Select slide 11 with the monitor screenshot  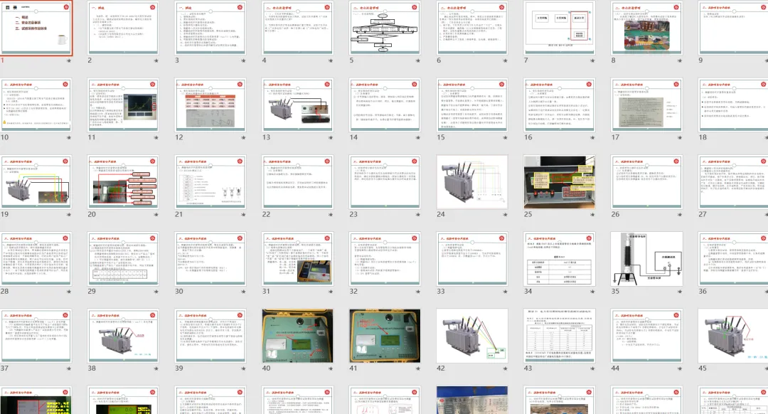(x=124, y=105)
